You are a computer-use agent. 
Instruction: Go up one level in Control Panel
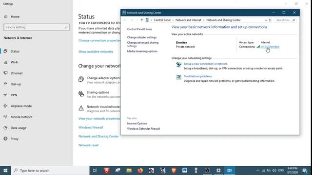[x=142, y=20]
